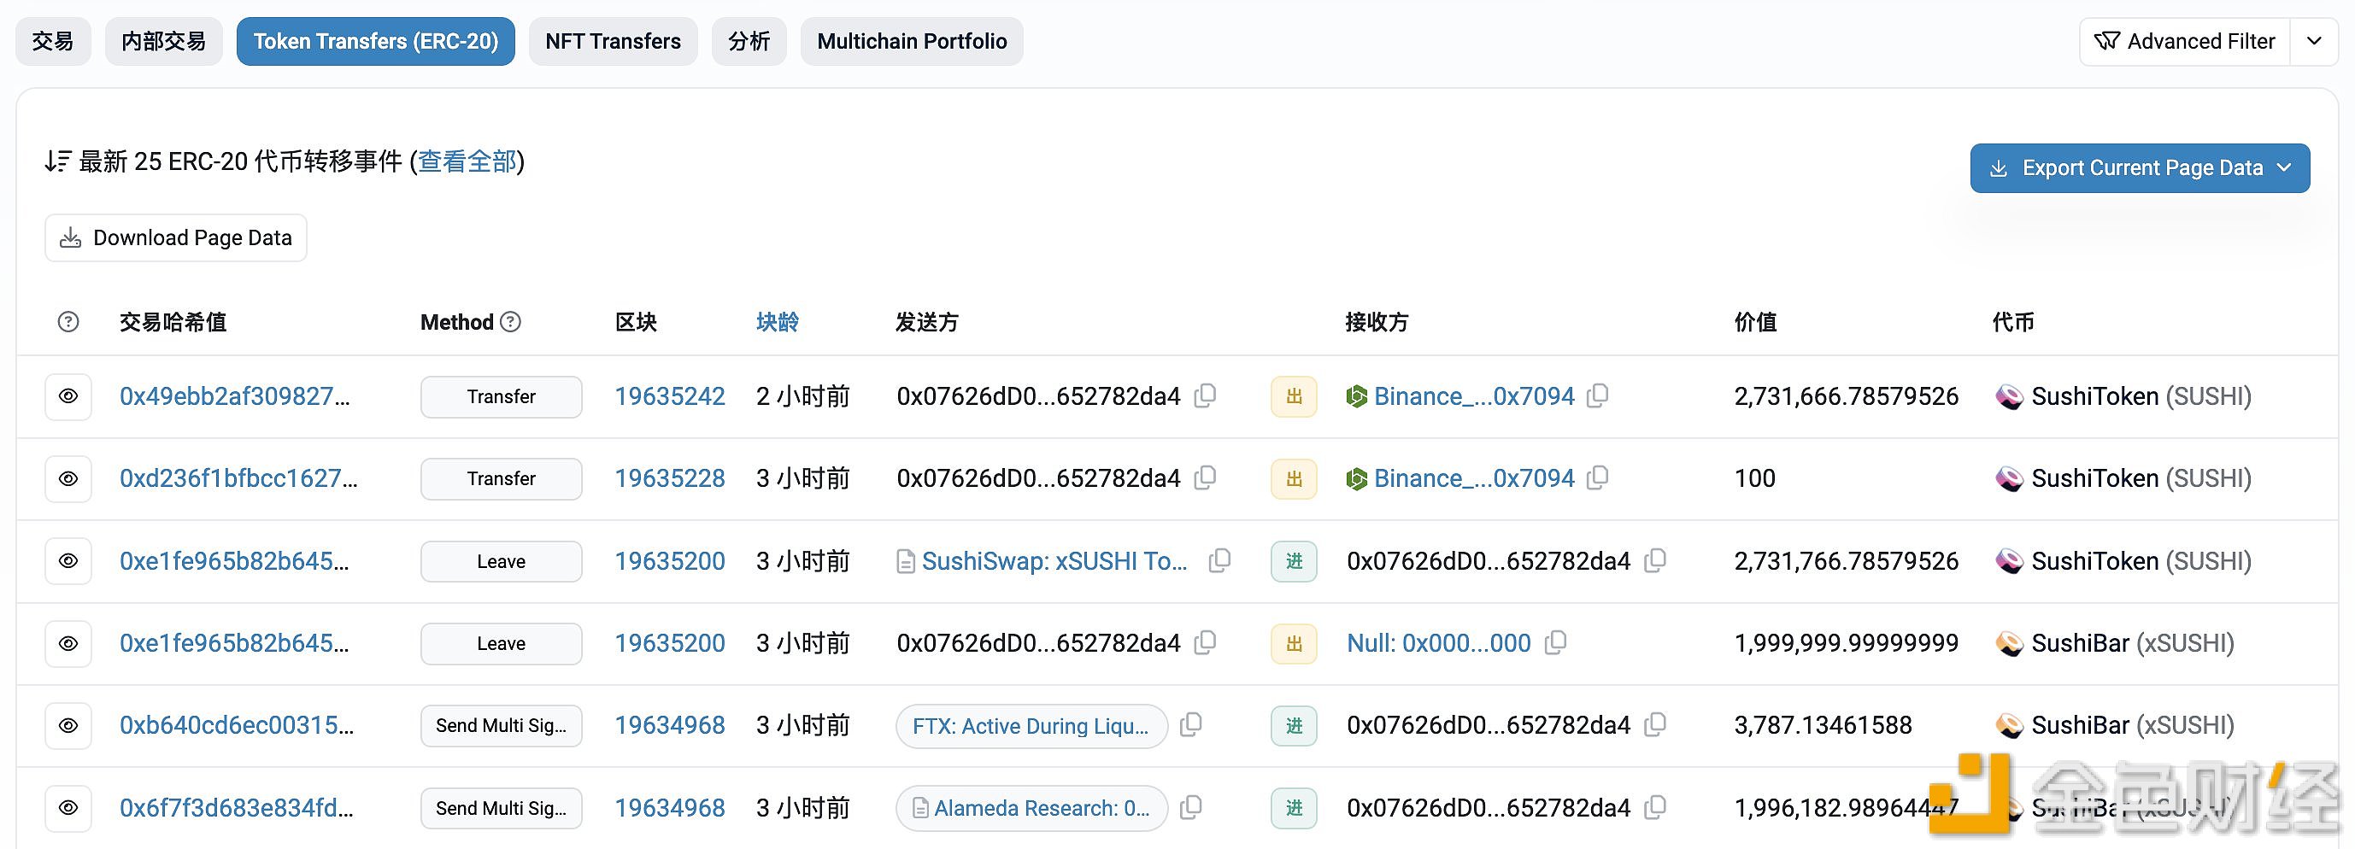
Task: Open SushiToken (SUSHI) in 2,731,766.78579526 row
Action: pyautogui.click(x=2141, y=561)
